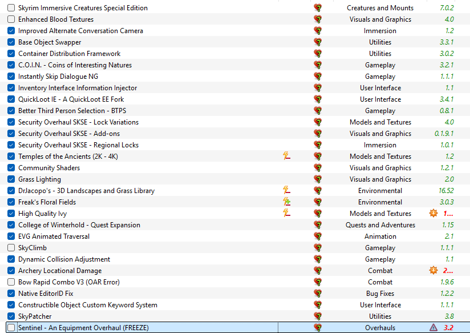Click the heart flag icon for Community Shaders
Viewport: 470px width, 333px height.
[x=318, y=167]
